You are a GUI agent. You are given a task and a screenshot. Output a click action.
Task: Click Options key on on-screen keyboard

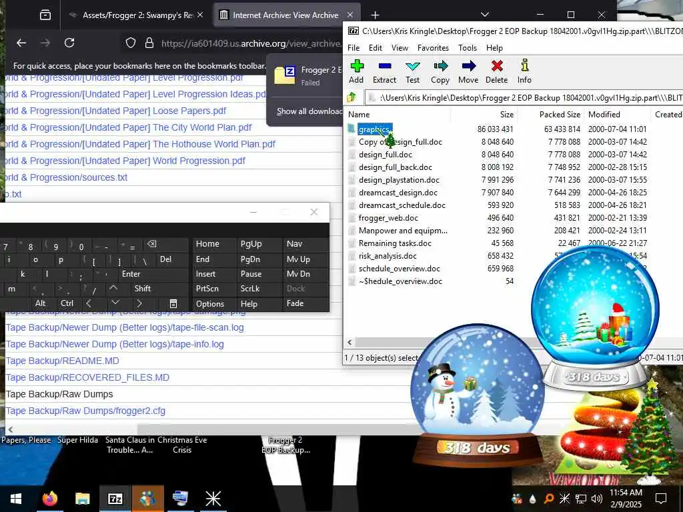point(214,303)
